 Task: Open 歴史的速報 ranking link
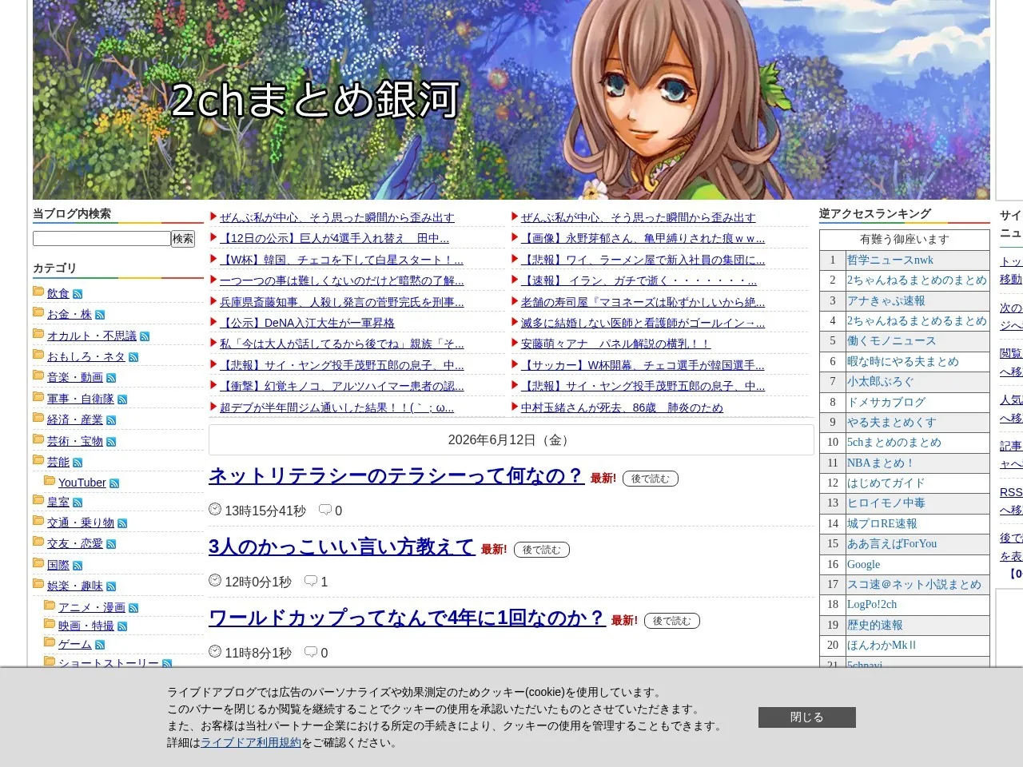875,626
